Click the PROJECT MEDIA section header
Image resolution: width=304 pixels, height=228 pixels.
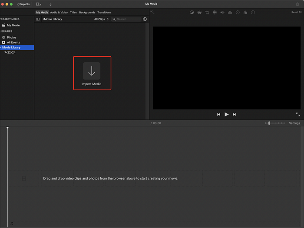click(10, 19)
